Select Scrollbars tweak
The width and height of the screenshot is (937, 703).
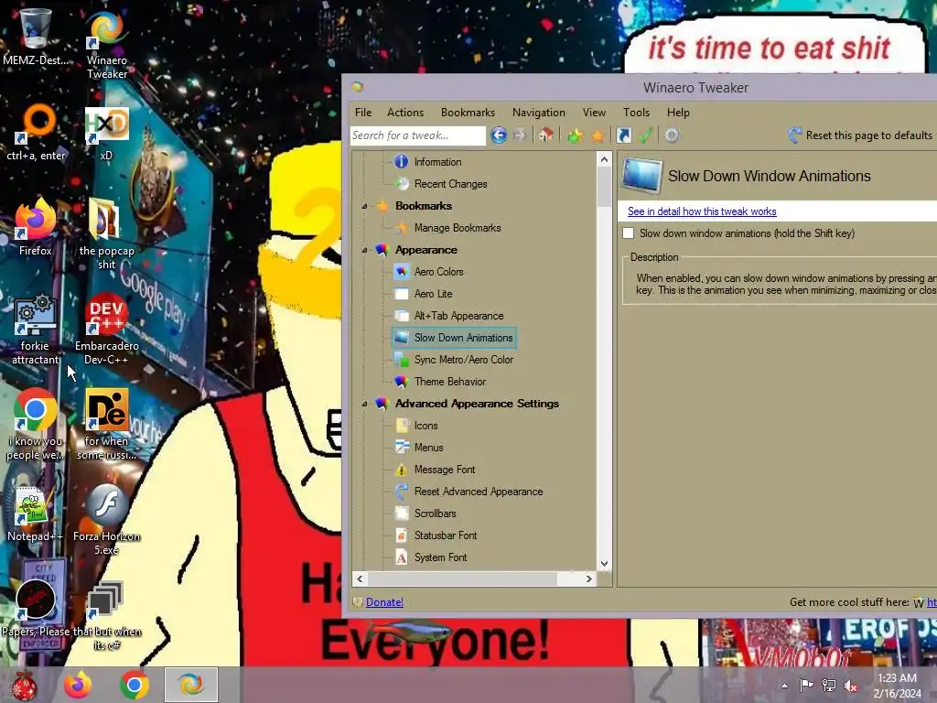coord(435,514)
